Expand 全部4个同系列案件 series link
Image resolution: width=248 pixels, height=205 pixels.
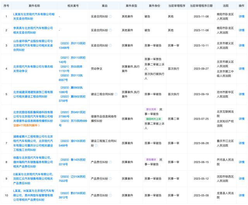(26, 125)
